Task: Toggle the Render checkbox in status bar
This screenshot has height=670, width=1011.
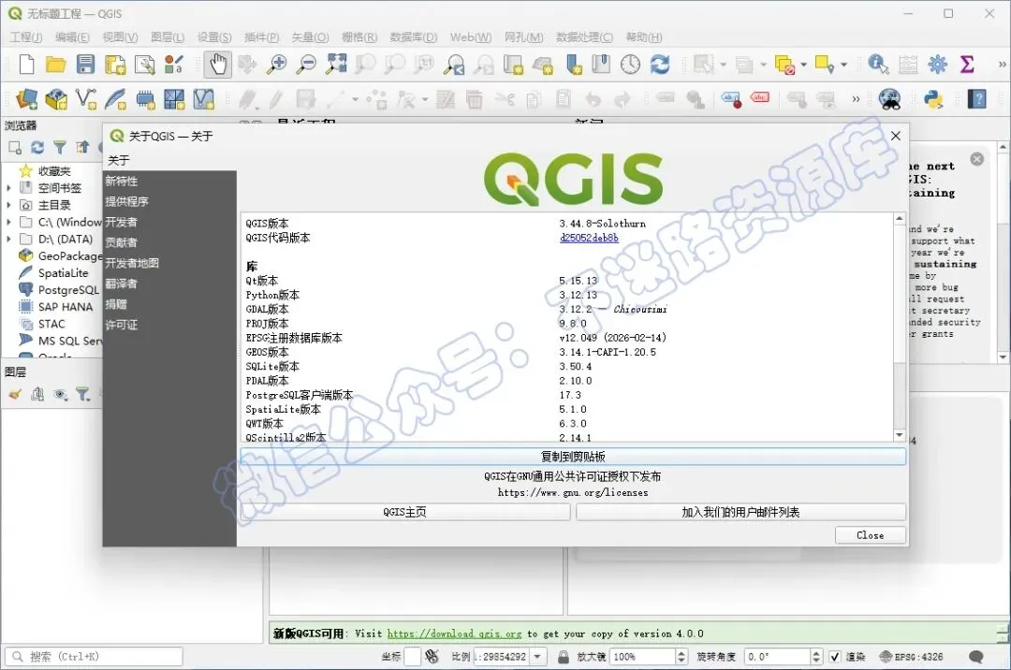Action: pos(835,657)
